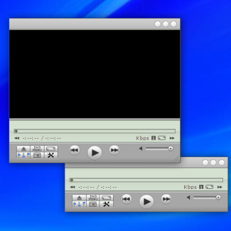Screen dimensions: 231x231
Task: Mute speaker icon in large player
Action: point(141,148)
